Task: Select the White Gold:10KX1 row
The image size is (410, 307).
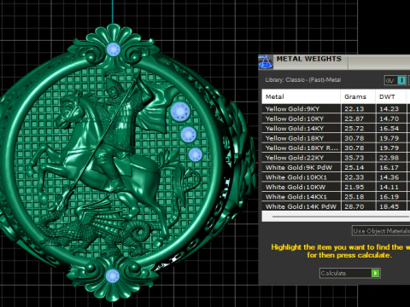Action: (x=336, y=177)
